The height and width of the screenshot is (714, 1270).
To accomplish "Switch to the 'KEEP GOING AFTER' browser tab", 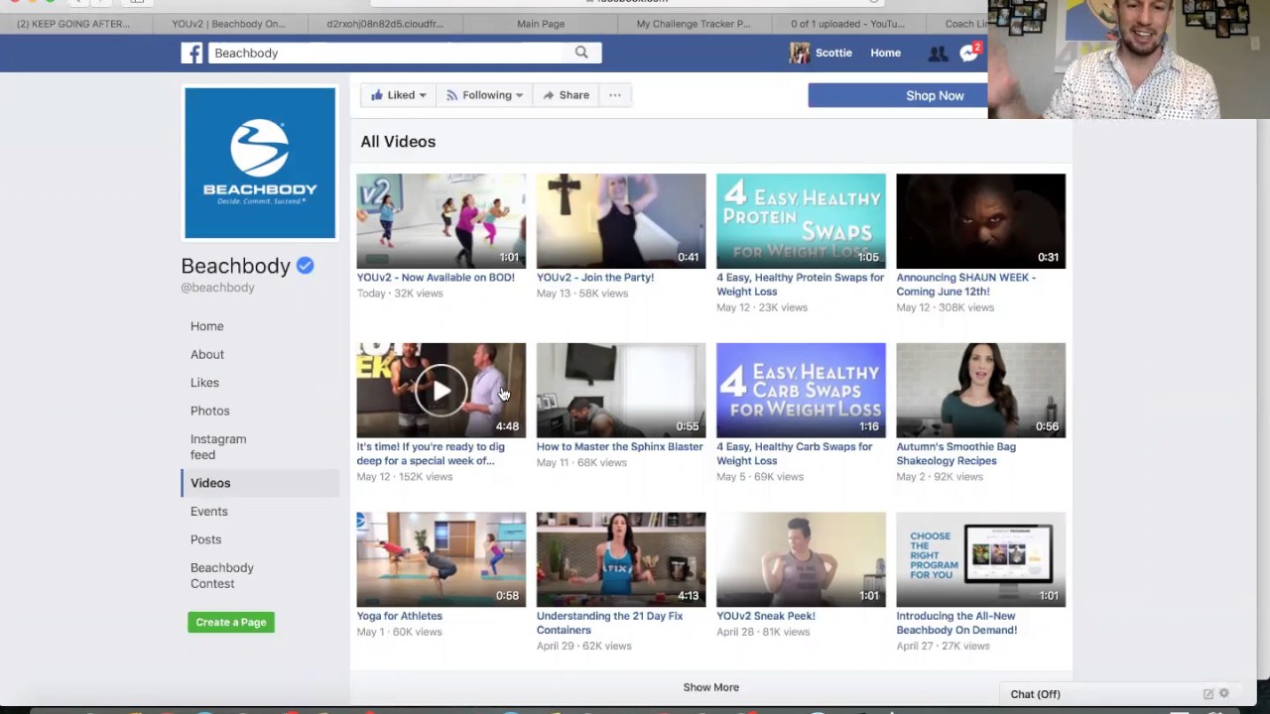I will click(73, 24).
